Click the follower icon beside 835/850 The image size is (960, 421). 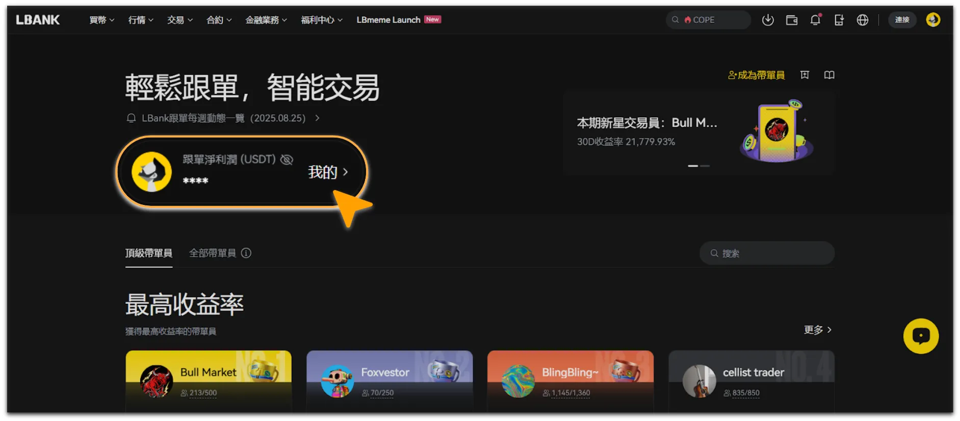pyautogui.click(x=727, y=393)
